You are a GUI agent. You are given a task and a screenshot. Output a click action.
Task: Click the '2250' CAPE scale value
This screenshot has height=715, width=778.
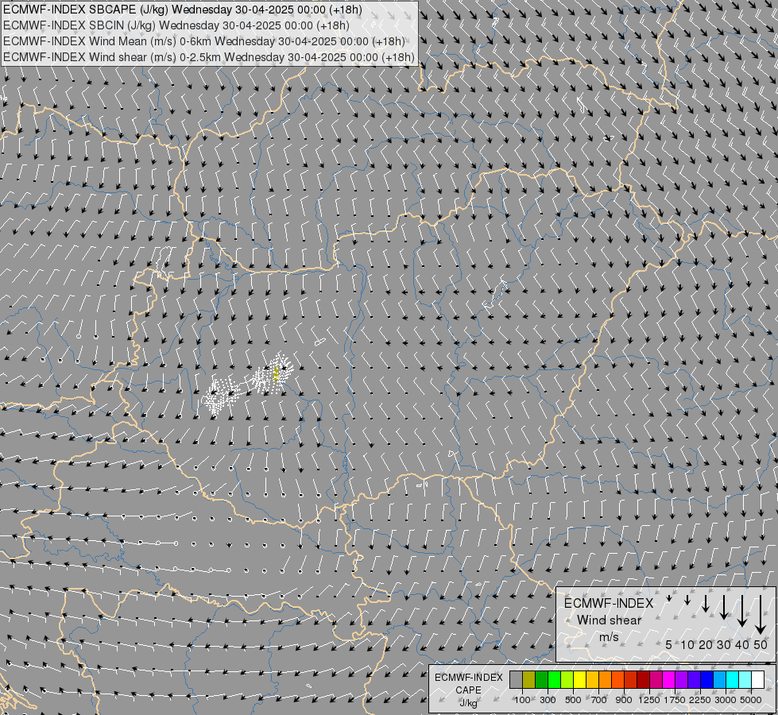point(700,700)
